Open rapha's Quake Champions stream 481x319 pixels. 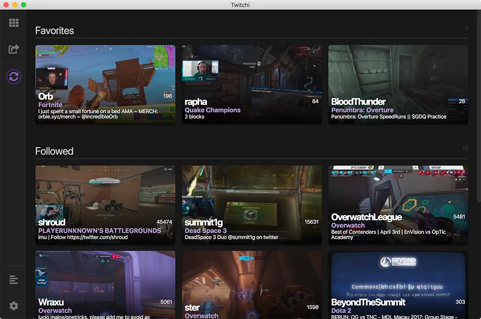[x=252, y=72]
